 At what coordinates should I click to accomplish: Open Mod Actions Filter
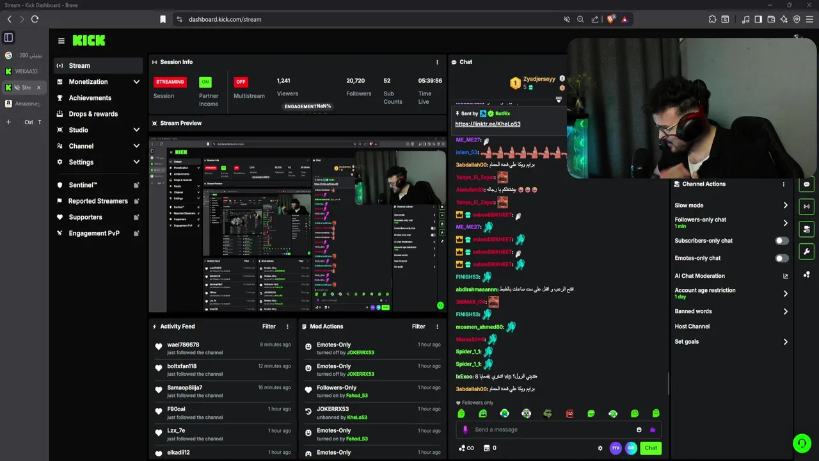point(418,327)
